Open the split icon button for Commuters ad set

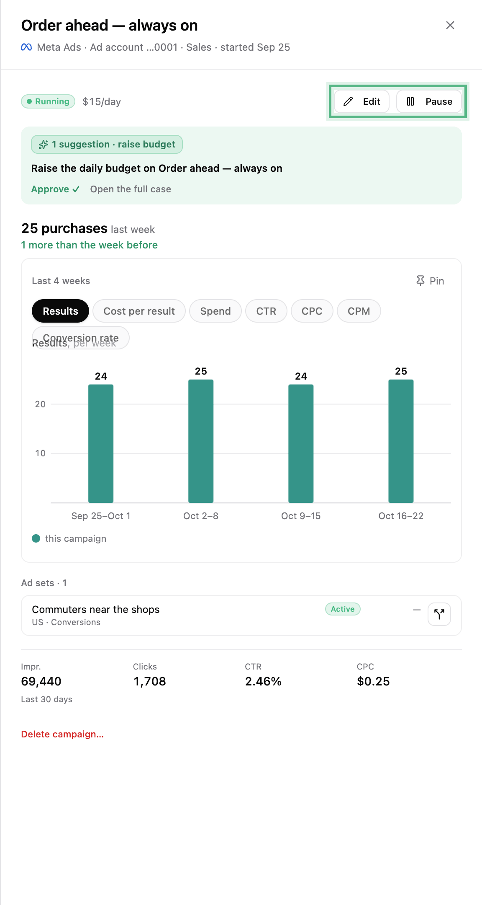coord(439,614)
